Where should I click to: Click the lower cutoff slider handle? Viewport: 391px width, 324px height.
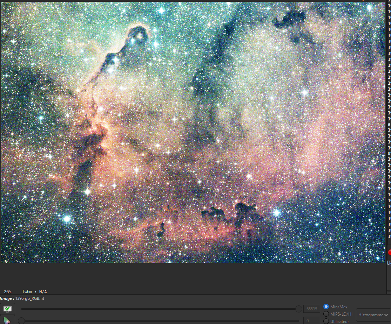click(21, 321)
